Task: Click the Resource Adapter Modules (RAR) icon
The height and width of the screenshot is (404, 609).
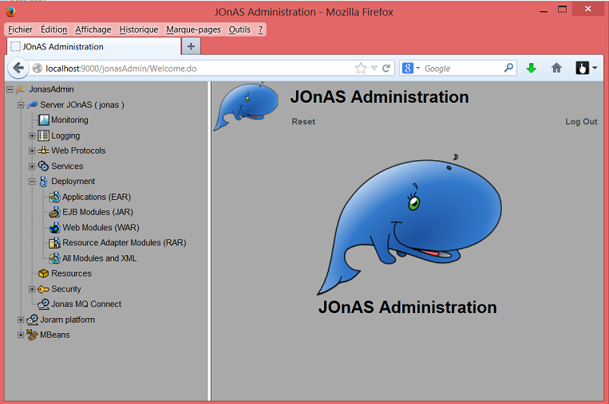Action: 54,243
